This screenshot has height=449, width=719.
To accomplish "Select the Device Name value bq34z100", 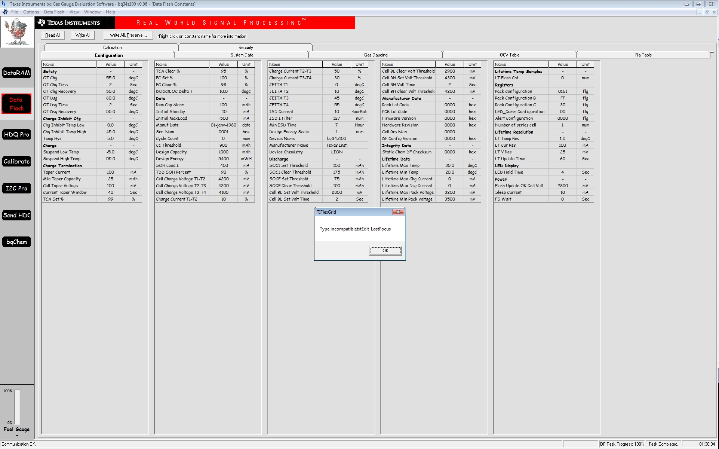I will 337,138.
